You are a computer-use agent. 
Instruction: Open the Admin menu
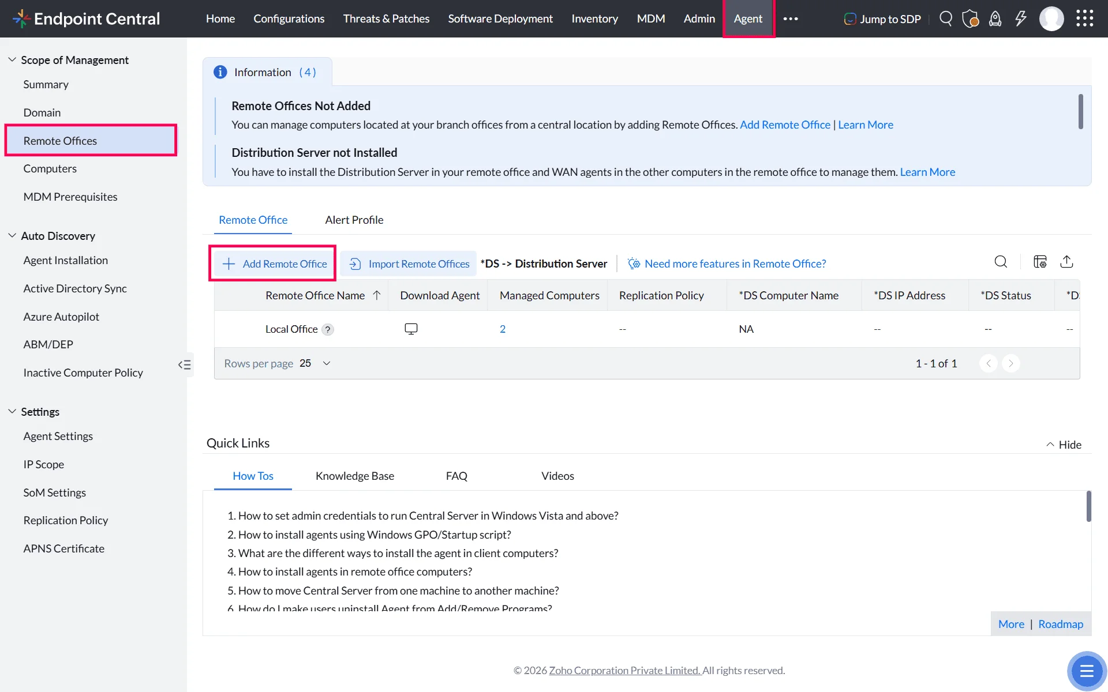click(699, 18)
